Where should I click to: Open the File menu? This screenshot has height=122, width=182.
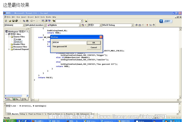[9, 17]
